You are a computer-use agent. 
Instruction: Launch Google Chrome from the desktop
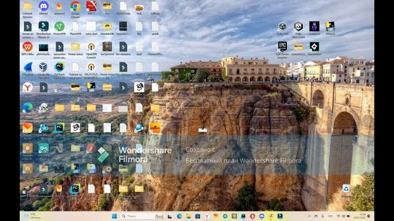click(75, 6)
